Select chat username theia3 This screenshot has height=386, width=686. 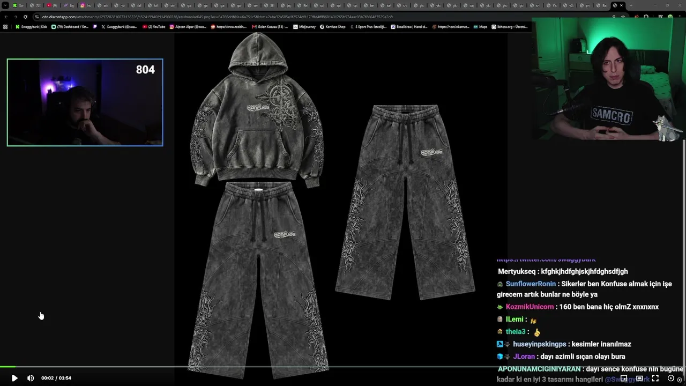(516, 332)
